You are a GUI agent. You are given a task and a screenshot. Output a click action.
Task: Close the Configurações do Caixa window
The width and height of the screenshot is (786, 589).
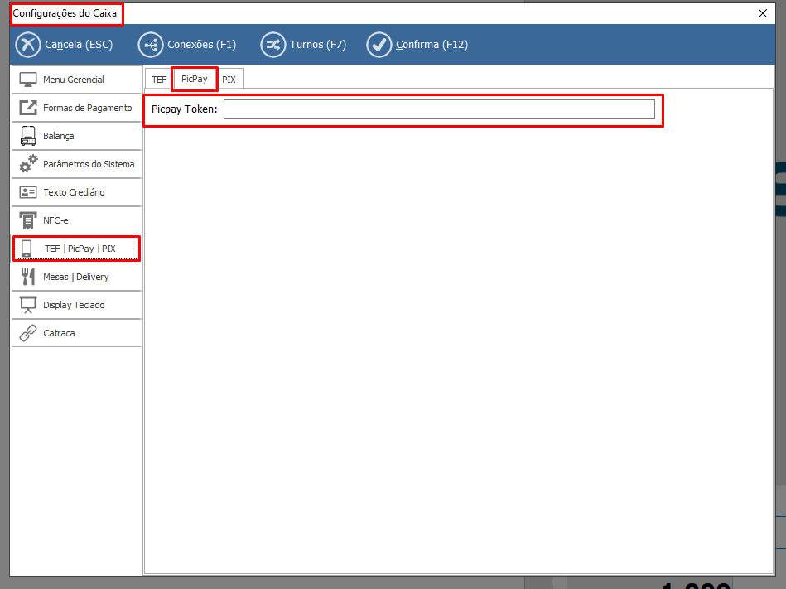tap(763, 13)
